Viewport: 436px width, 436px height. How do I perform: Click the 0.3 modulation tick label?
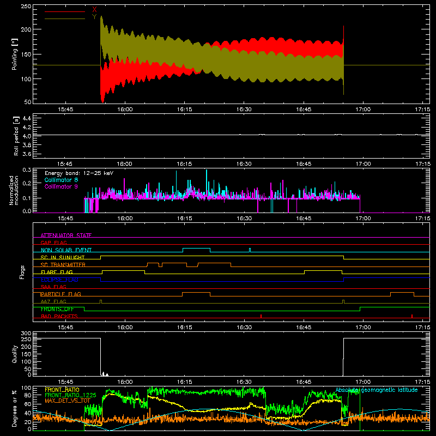[27, 170]
